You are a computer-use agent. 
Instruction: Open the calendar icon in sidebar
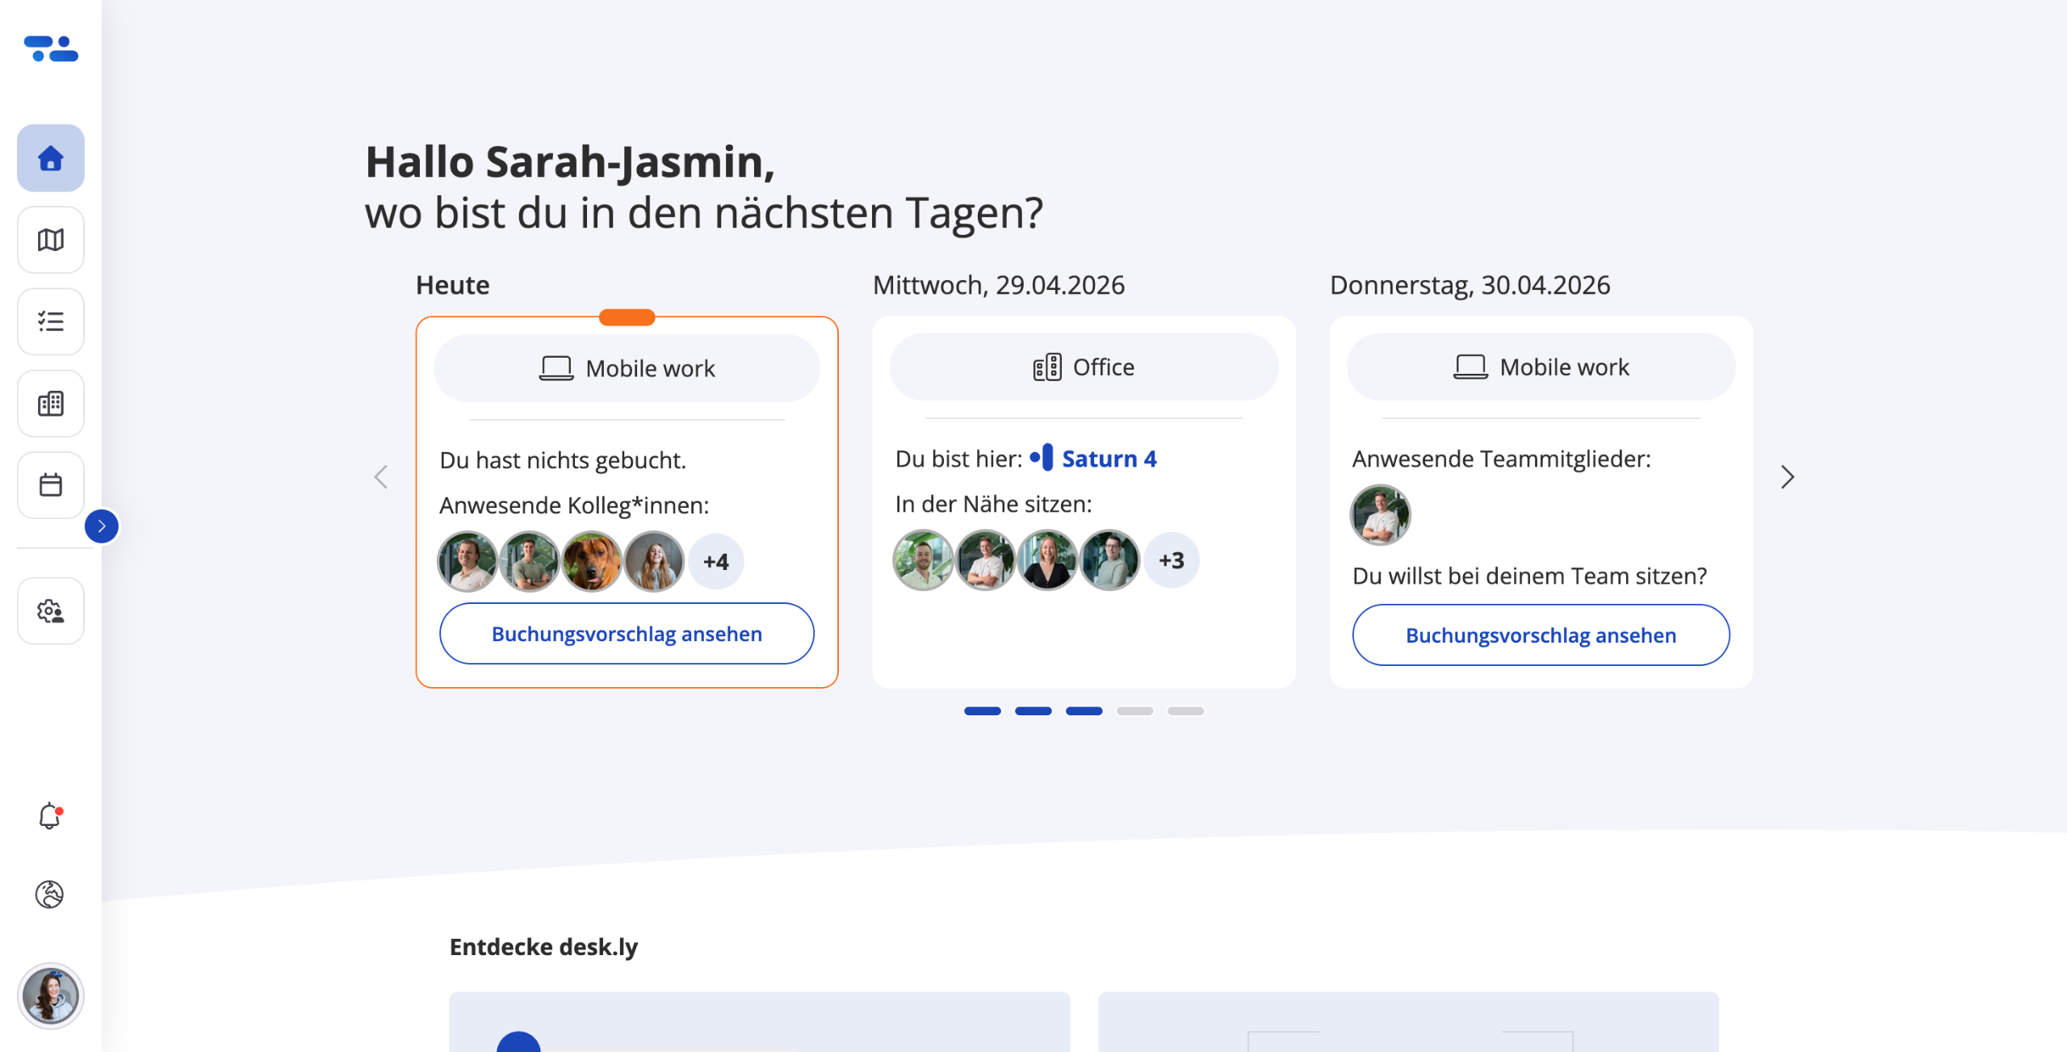click(x=50, y=484)
